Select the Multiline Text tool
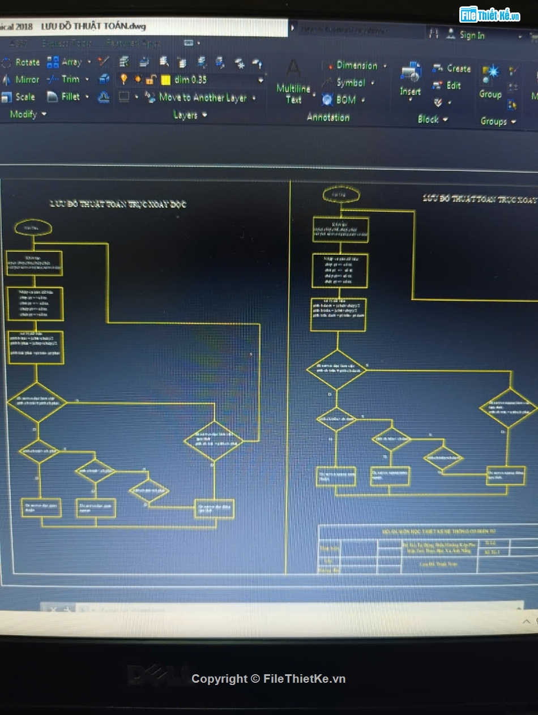 (293, 82)
